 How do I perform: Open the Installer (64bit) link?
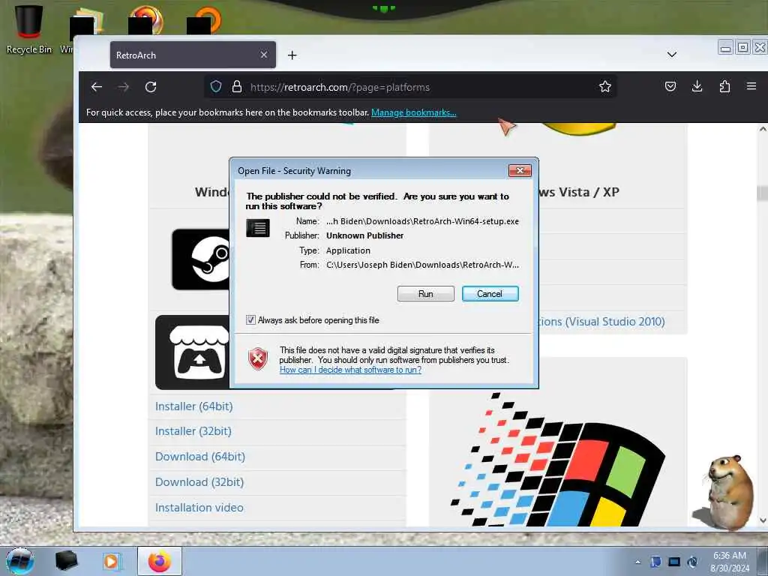194,406
